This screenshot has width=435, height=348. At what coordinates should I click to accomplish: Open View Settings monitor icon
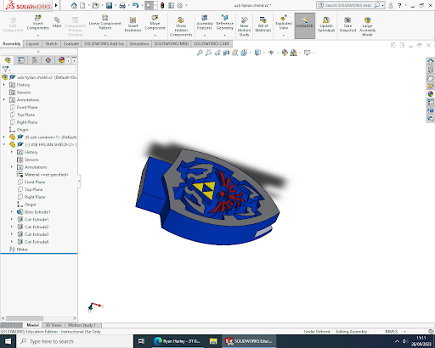coord(308,53)
